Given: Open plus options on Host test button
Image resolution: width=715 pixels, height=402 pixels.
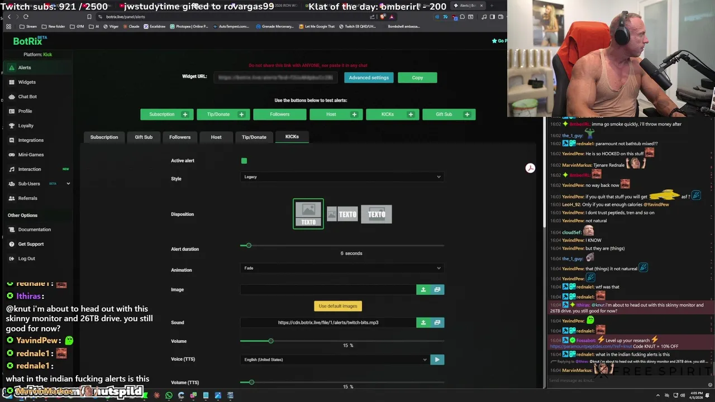Looking at the screenshot, I should (x=354, y=114).
